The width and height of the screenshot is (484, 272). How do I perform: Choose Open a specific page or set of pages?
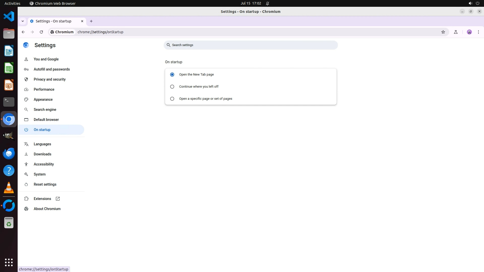tap(172, 99)
